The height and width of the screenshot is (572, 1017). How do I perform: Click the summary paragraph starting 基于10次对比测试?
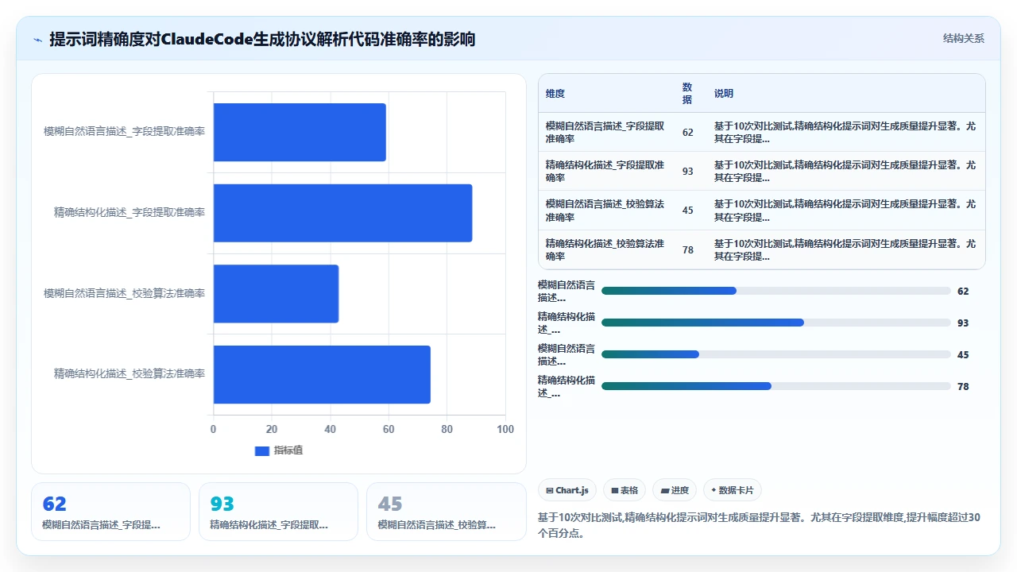(x=760, y=525)
